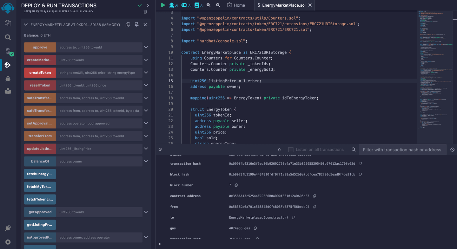
Task: Click the robot AI assistant icon
Action: (x=174, y=5)
